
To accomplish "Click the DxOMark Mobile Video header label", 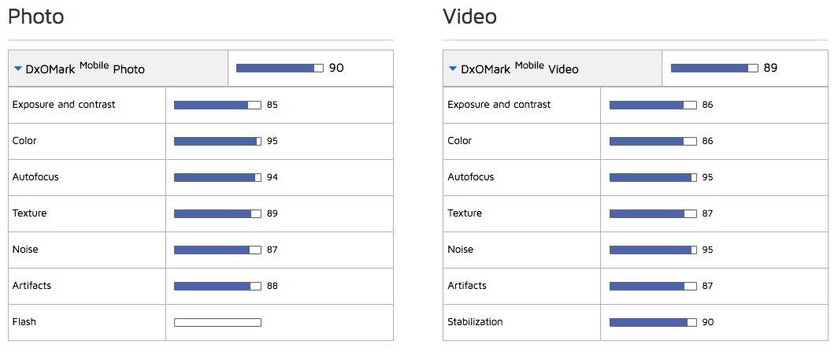I will point(520,69).
